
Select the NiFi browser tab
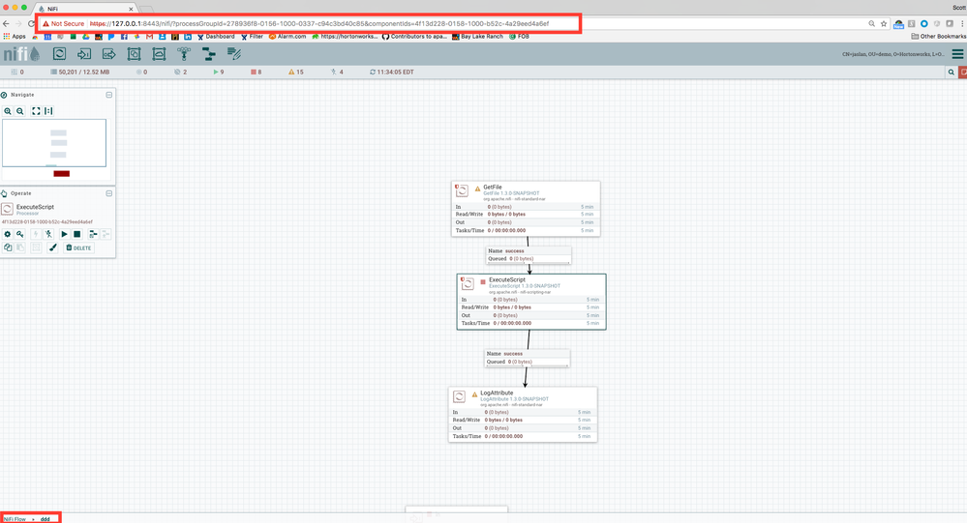coord(86,9)
